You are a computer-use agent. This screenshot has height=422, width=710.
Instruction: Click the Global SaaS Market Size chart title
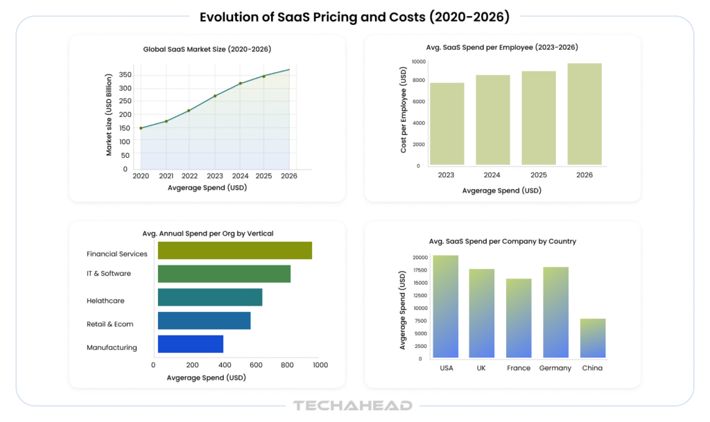(207, 50)
